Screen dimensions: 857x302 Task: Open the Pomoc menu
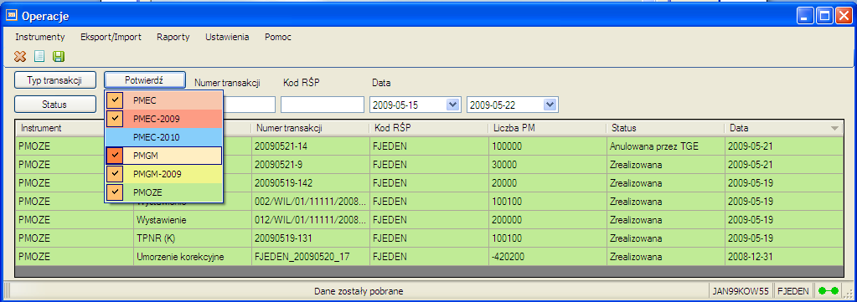coord(278,37)
